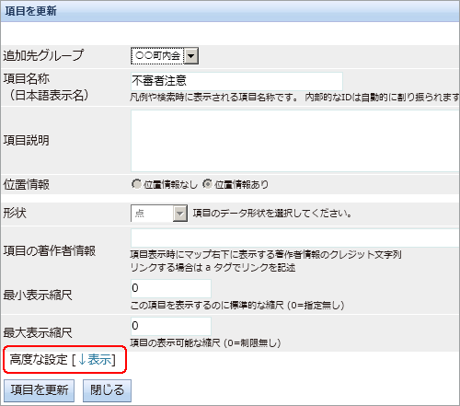
Task: Open the 追加先グループ dropdown arrow
Action: coord(191,56)
